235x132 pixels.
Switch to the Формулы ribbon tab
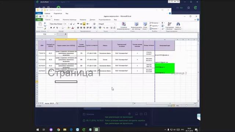coord(83,19)
